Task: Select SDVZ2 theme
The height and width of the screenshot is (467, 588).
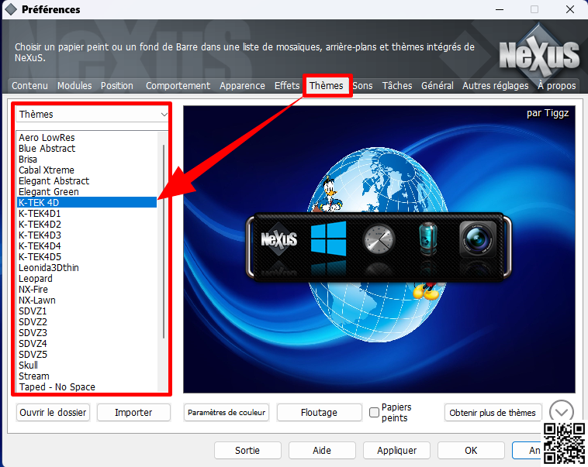Action: (87, 322)
